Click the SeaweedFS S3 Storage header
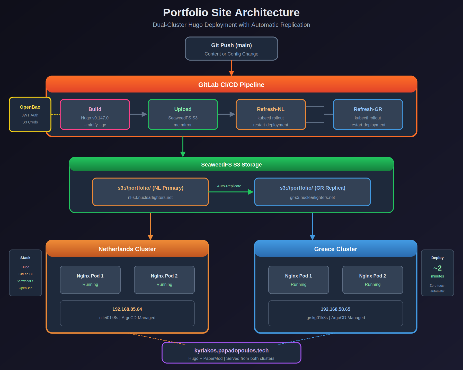463x370 pixels. coord(231,164)
